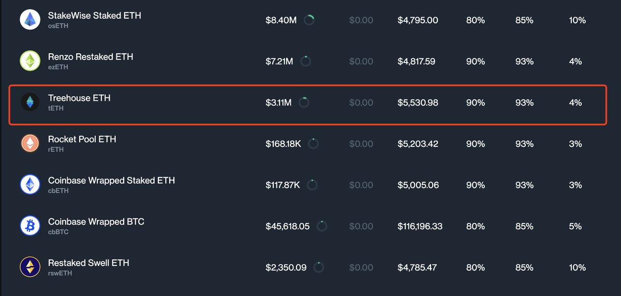Image resolution: width=621 pixels, height=296 pixels.
Task: Click the Renzo Restaked ETH green icon
Action: pyautogui.click(x=30, y=61)
